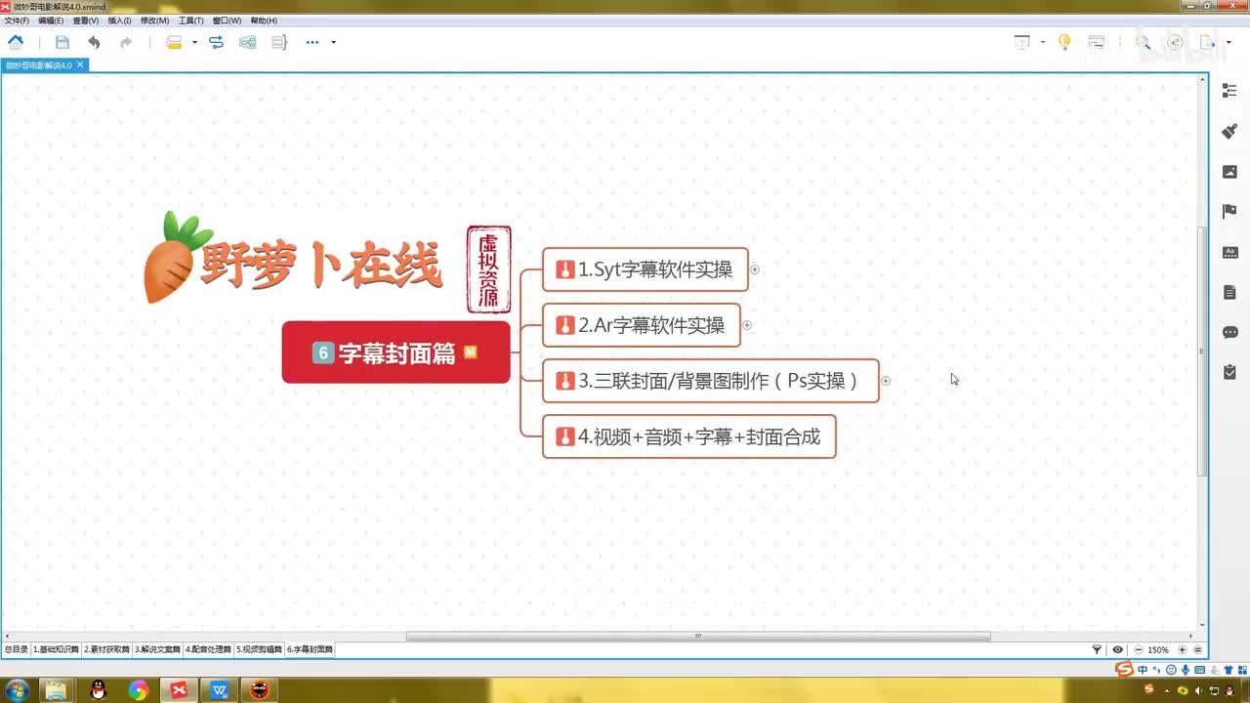Viewport: 1250px width, 703px height.
Task: Switch to the 4.配音处理篇 sheet tab
Action: pos(208,649)
